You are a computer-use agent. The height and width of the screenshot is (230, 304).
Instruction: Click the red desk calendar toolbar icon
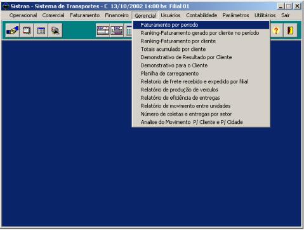[27, 30]
